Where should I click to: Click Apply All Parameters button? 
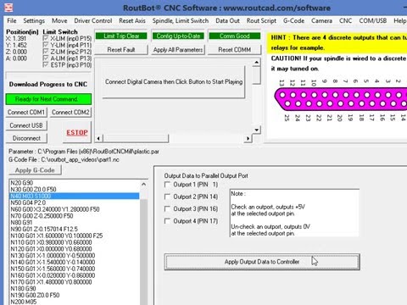(178, 50)
